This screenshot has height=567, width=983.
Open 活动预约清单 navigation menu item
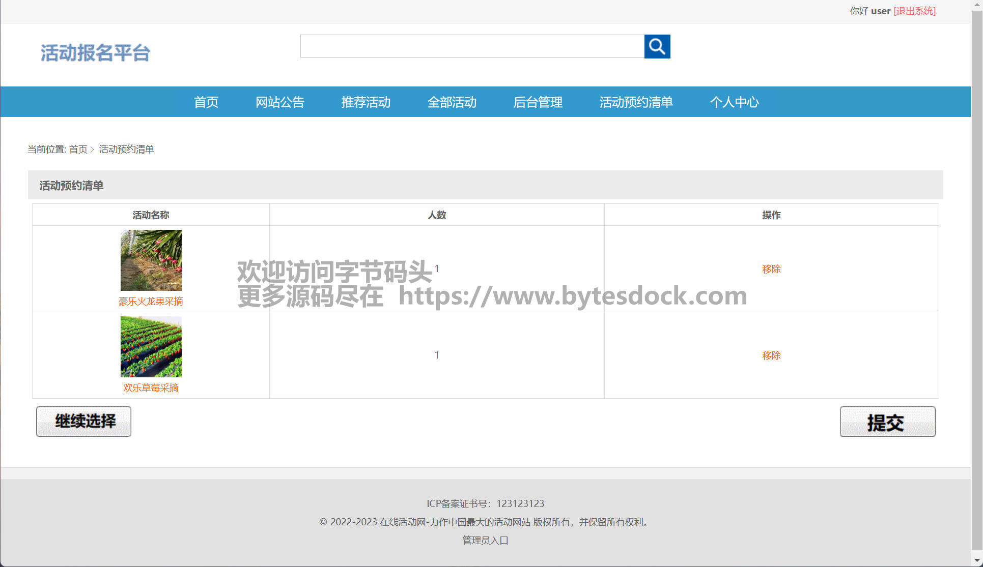[x=636, y=102]
